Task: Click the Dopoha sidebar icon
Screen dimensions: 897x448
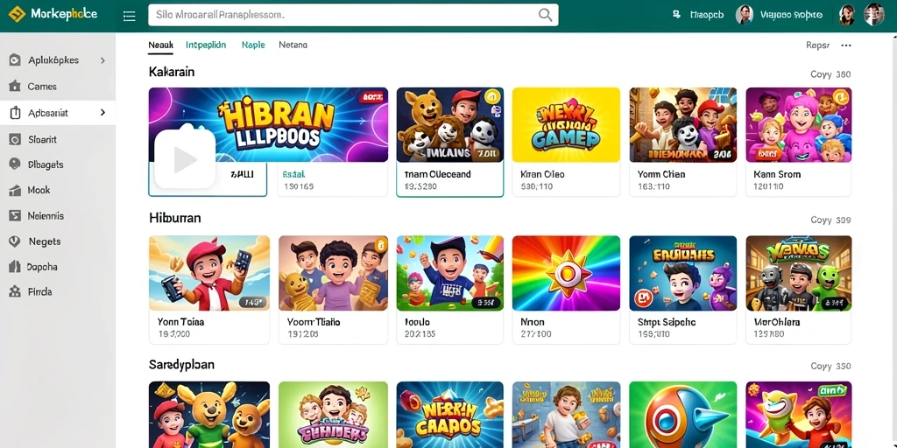Action: (15, 266)
